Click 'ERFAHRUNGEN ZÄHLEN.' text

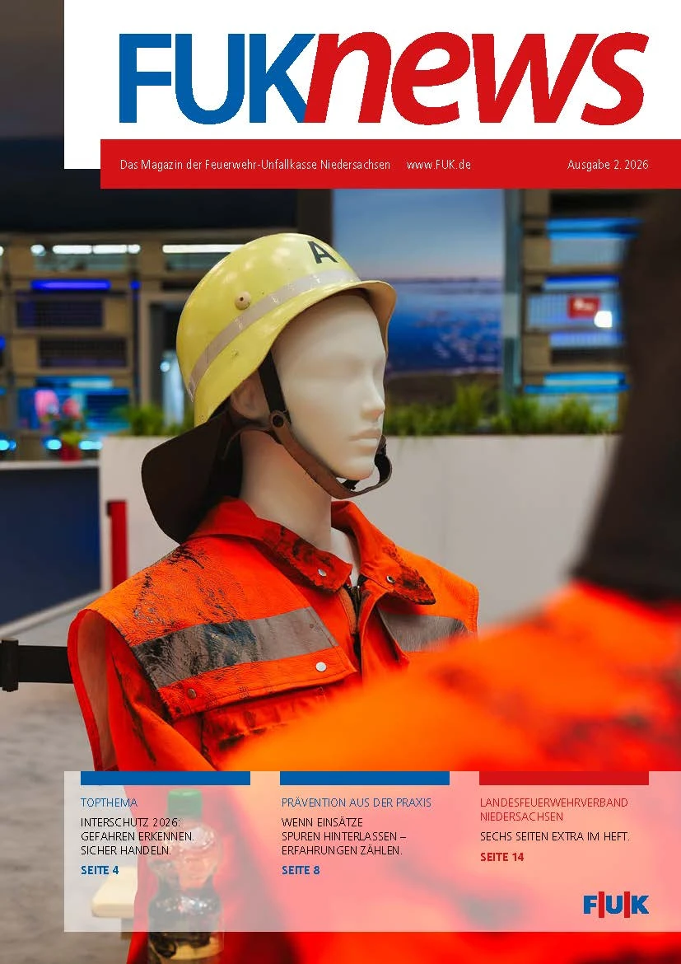(342, 851)
